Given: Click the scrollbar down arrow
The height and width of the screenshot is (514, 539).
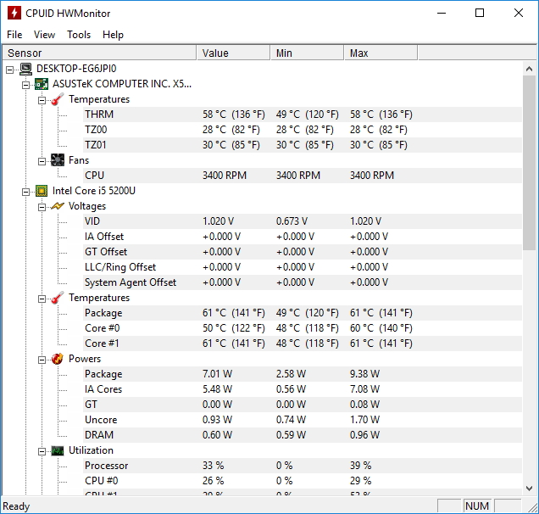Looking at the screenshot, I should coord(530,489).
